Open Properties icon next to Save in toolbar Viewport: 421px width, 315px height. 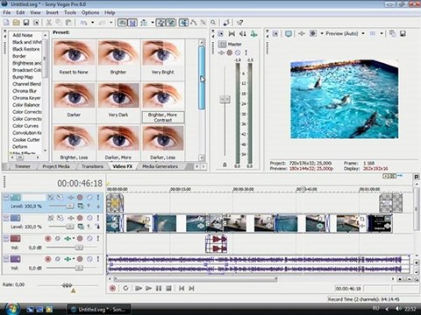[x=36, y=23]
